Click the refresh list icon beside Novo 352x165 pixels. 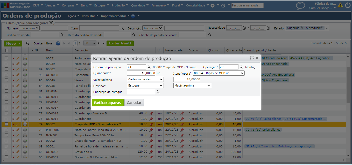[28, 43]
